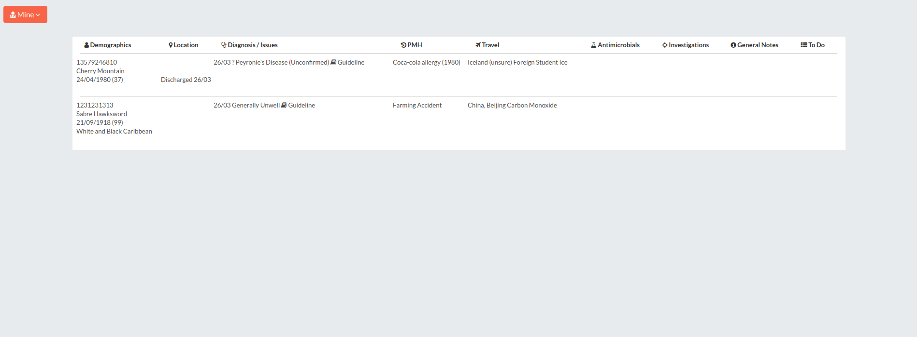Click the plane icon beside Travel
Viewport: 917px width, 337px height.
(478, 45)
